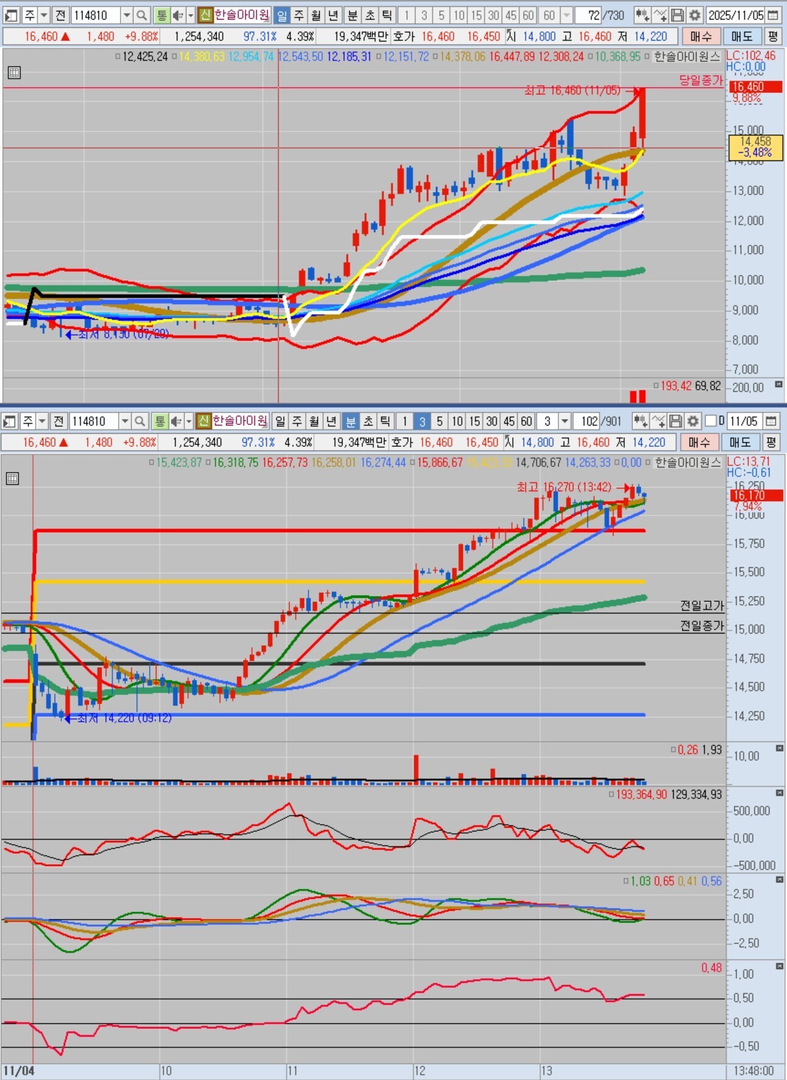Toggle the 신 button in the lower toolbar
The image size is (787, 1080).
point(203,421)
